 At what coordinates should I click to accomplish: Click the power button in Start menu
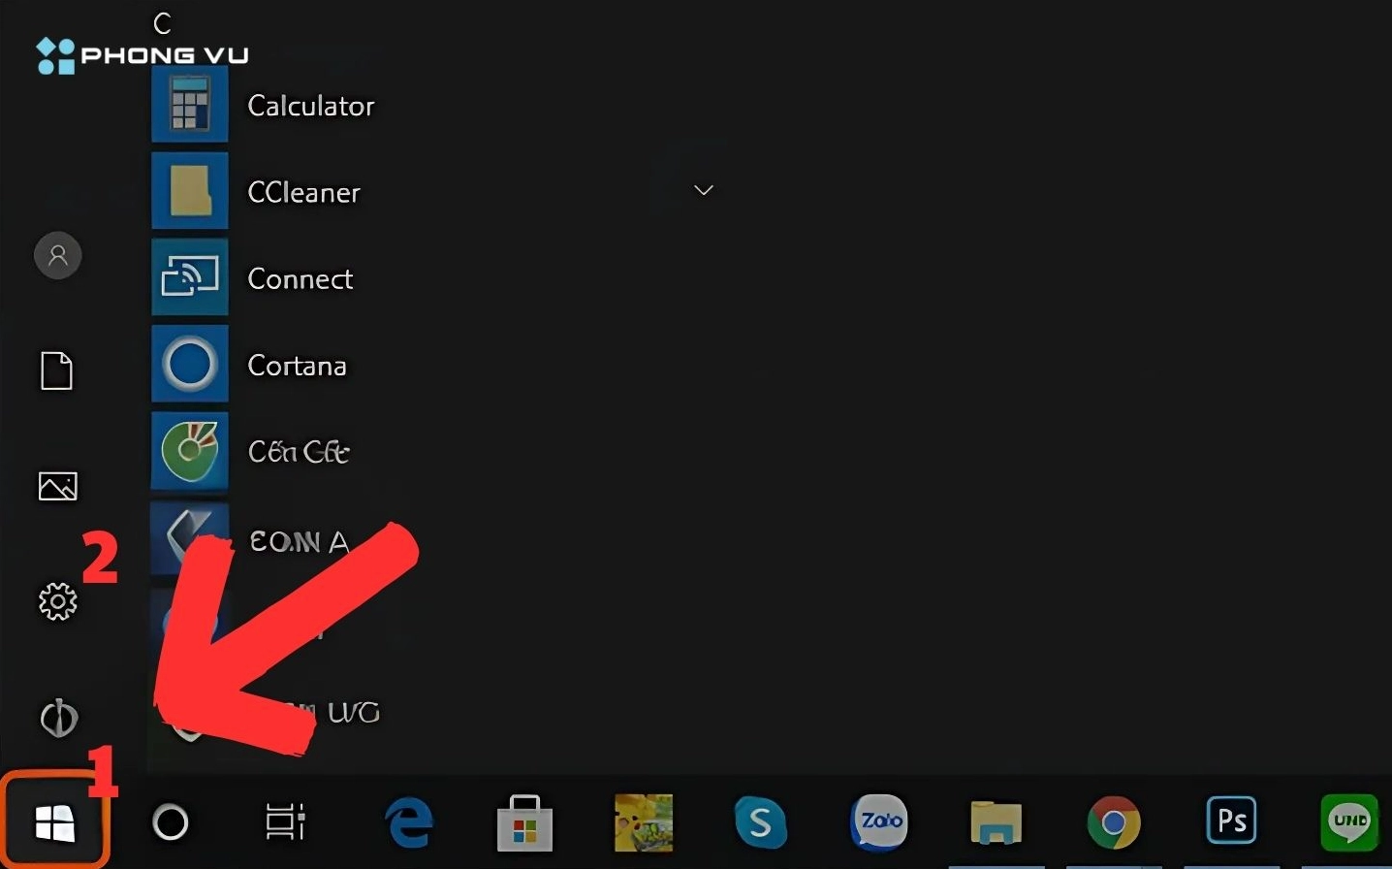pos(57,719)
